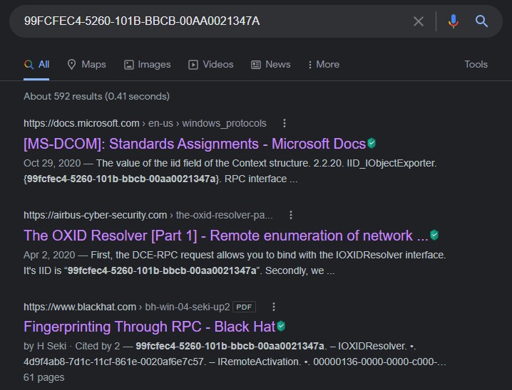
Task: Click the Images picture icon
Action: 129,65
